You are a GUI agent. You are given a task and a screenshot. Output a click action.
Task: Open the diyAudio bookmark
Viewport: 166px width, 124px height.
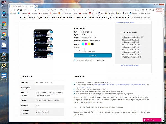133,13
